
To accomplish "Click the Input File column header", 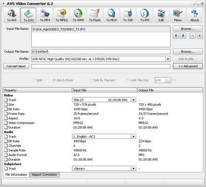I will click(104, 90).
